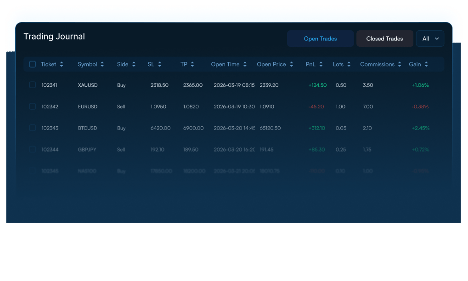The height and width of the screenshot is (281, 468).
Task: Sort by Symbol column arrows
Action: point(102,64)
